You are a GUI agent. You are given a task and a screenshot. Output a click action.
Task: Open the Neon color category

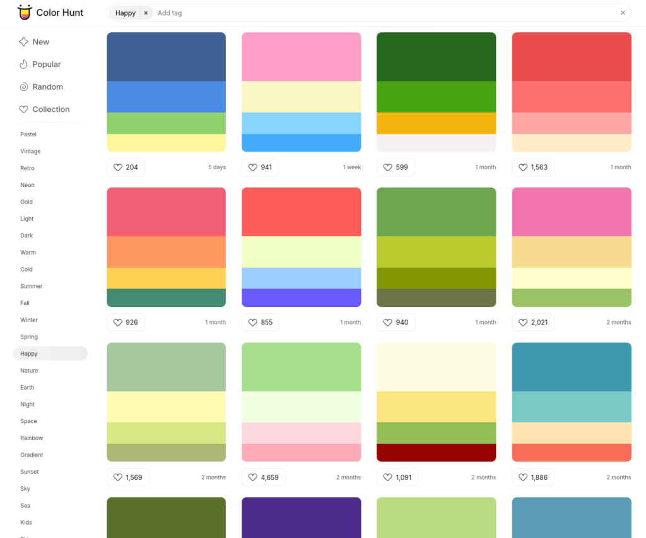click(27, 184)
